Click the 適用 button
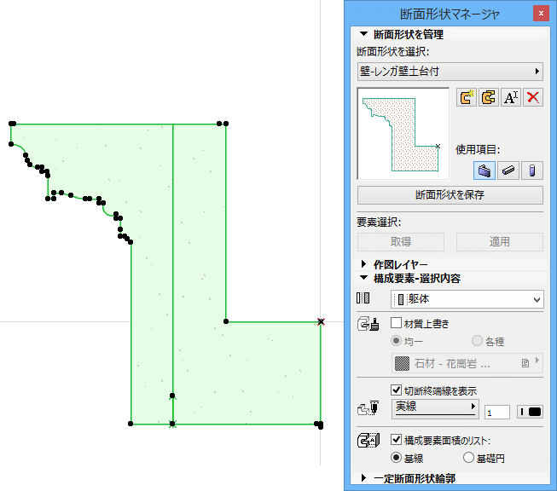 500,242
